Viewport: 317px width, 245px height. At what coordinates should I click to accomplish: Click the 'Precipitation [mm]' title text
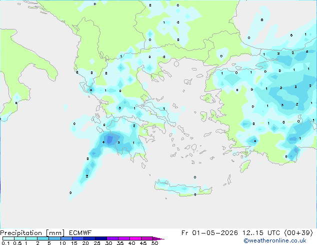point(32,233)
